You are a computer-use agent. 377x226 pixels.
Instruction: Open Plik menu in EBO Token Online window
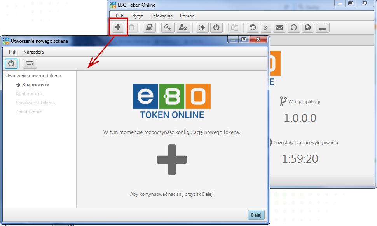coord(119,16)
